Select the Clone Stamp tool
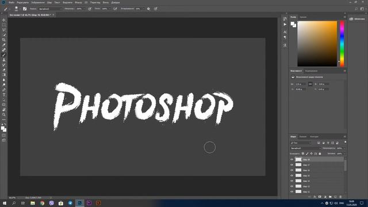 pos(4,60)
